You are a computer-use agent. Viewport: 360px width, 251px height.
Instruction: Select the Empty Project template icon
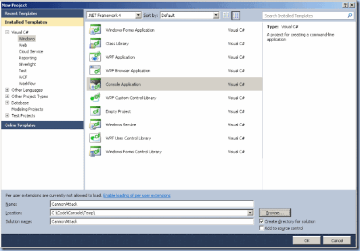[x=95, y=111]
